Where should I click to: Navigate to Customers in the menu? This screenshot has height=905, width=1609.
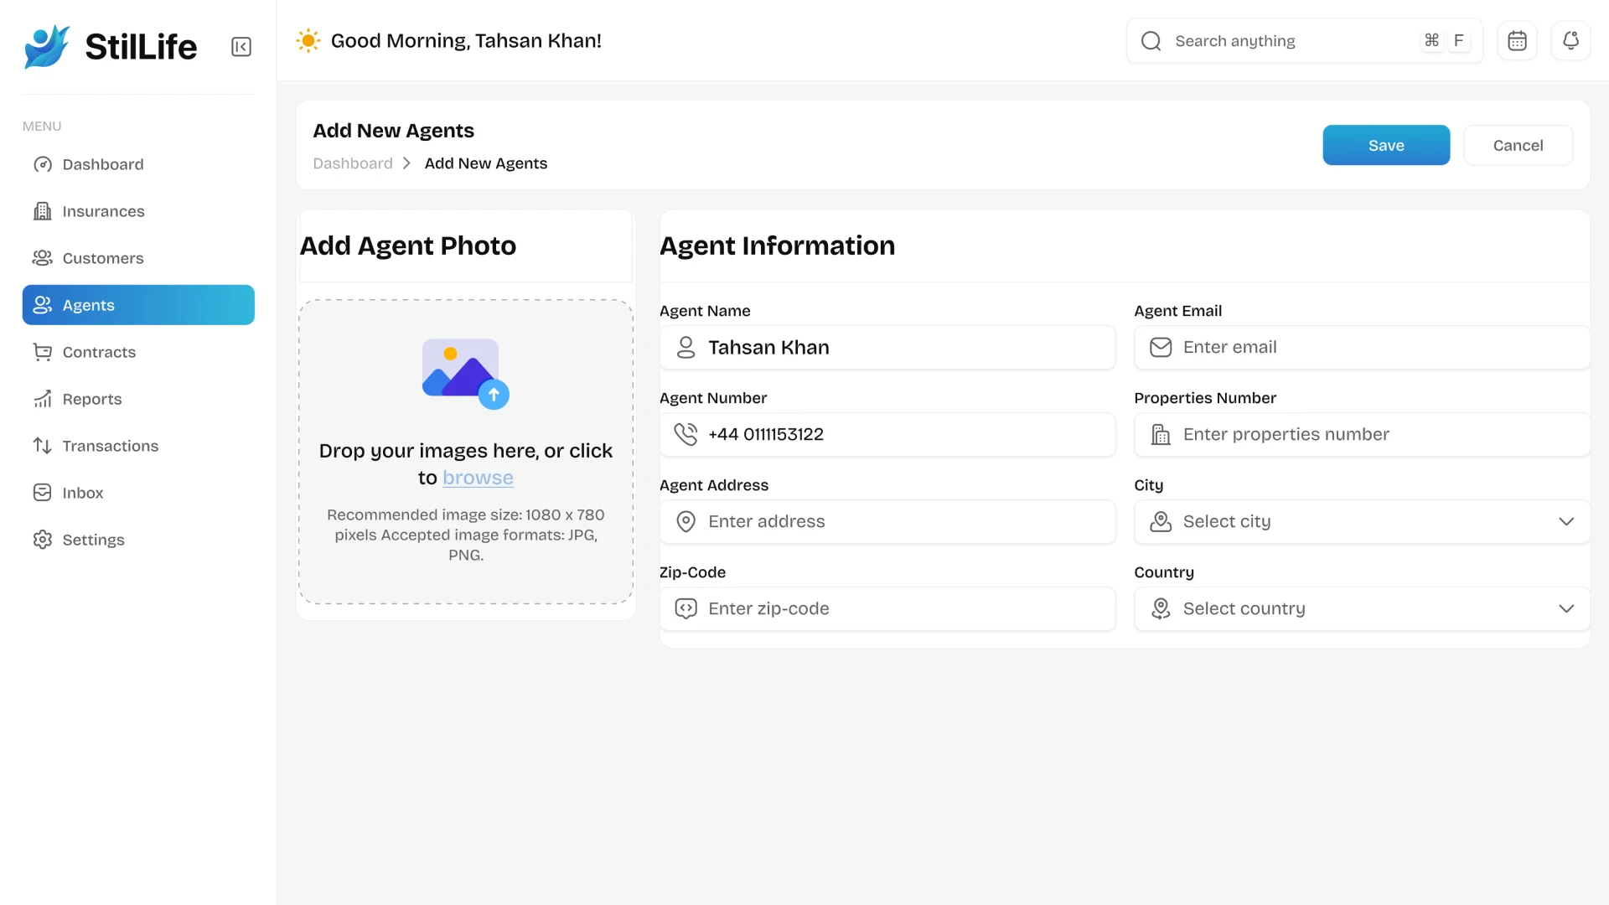[x=102, y=258]
